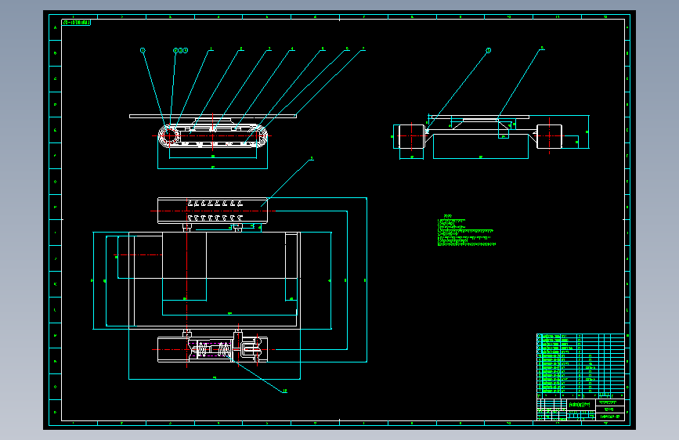Click part callout number 4 above front view
This screenshot has width=679, height=440.
point(292,49)
